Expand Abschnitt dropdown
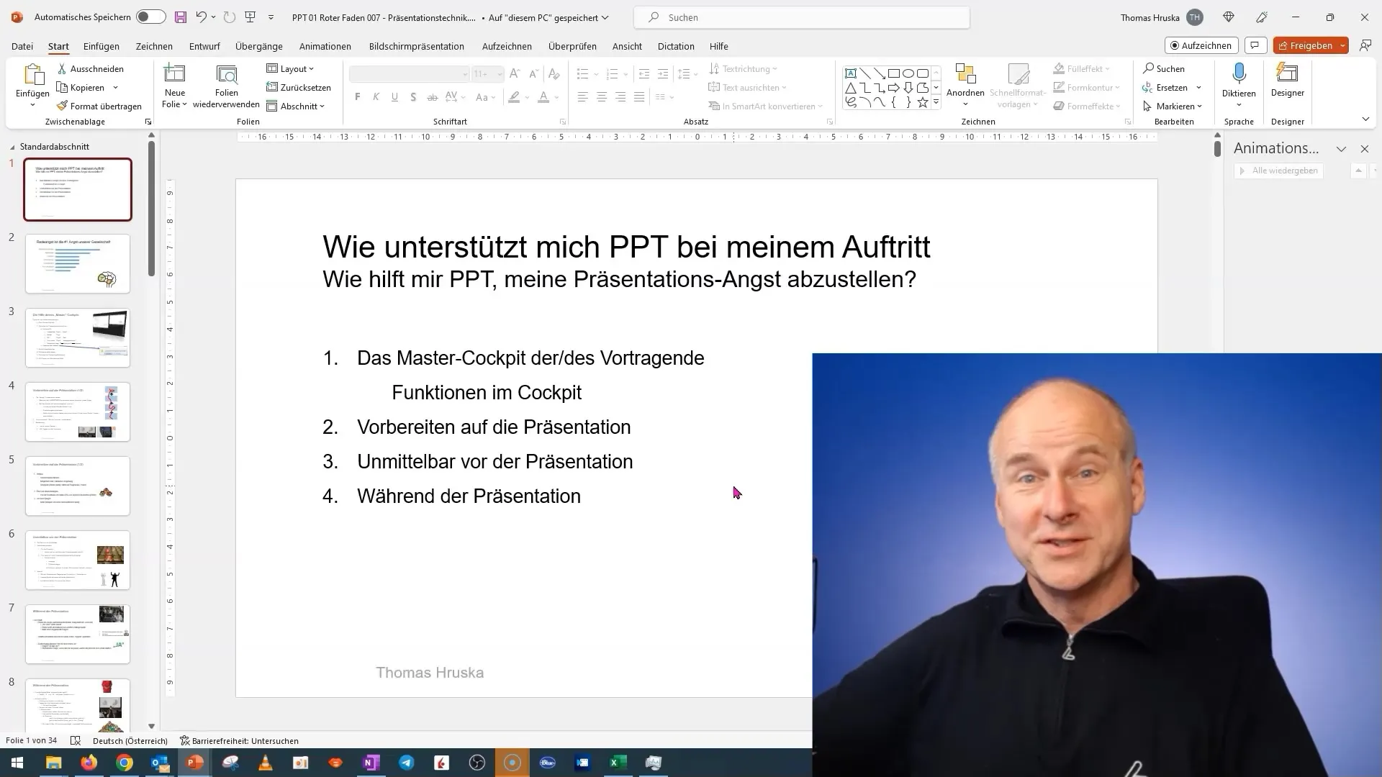This screenshot has height=777, width=1382. pyautogui.click(x=296, y=106)
